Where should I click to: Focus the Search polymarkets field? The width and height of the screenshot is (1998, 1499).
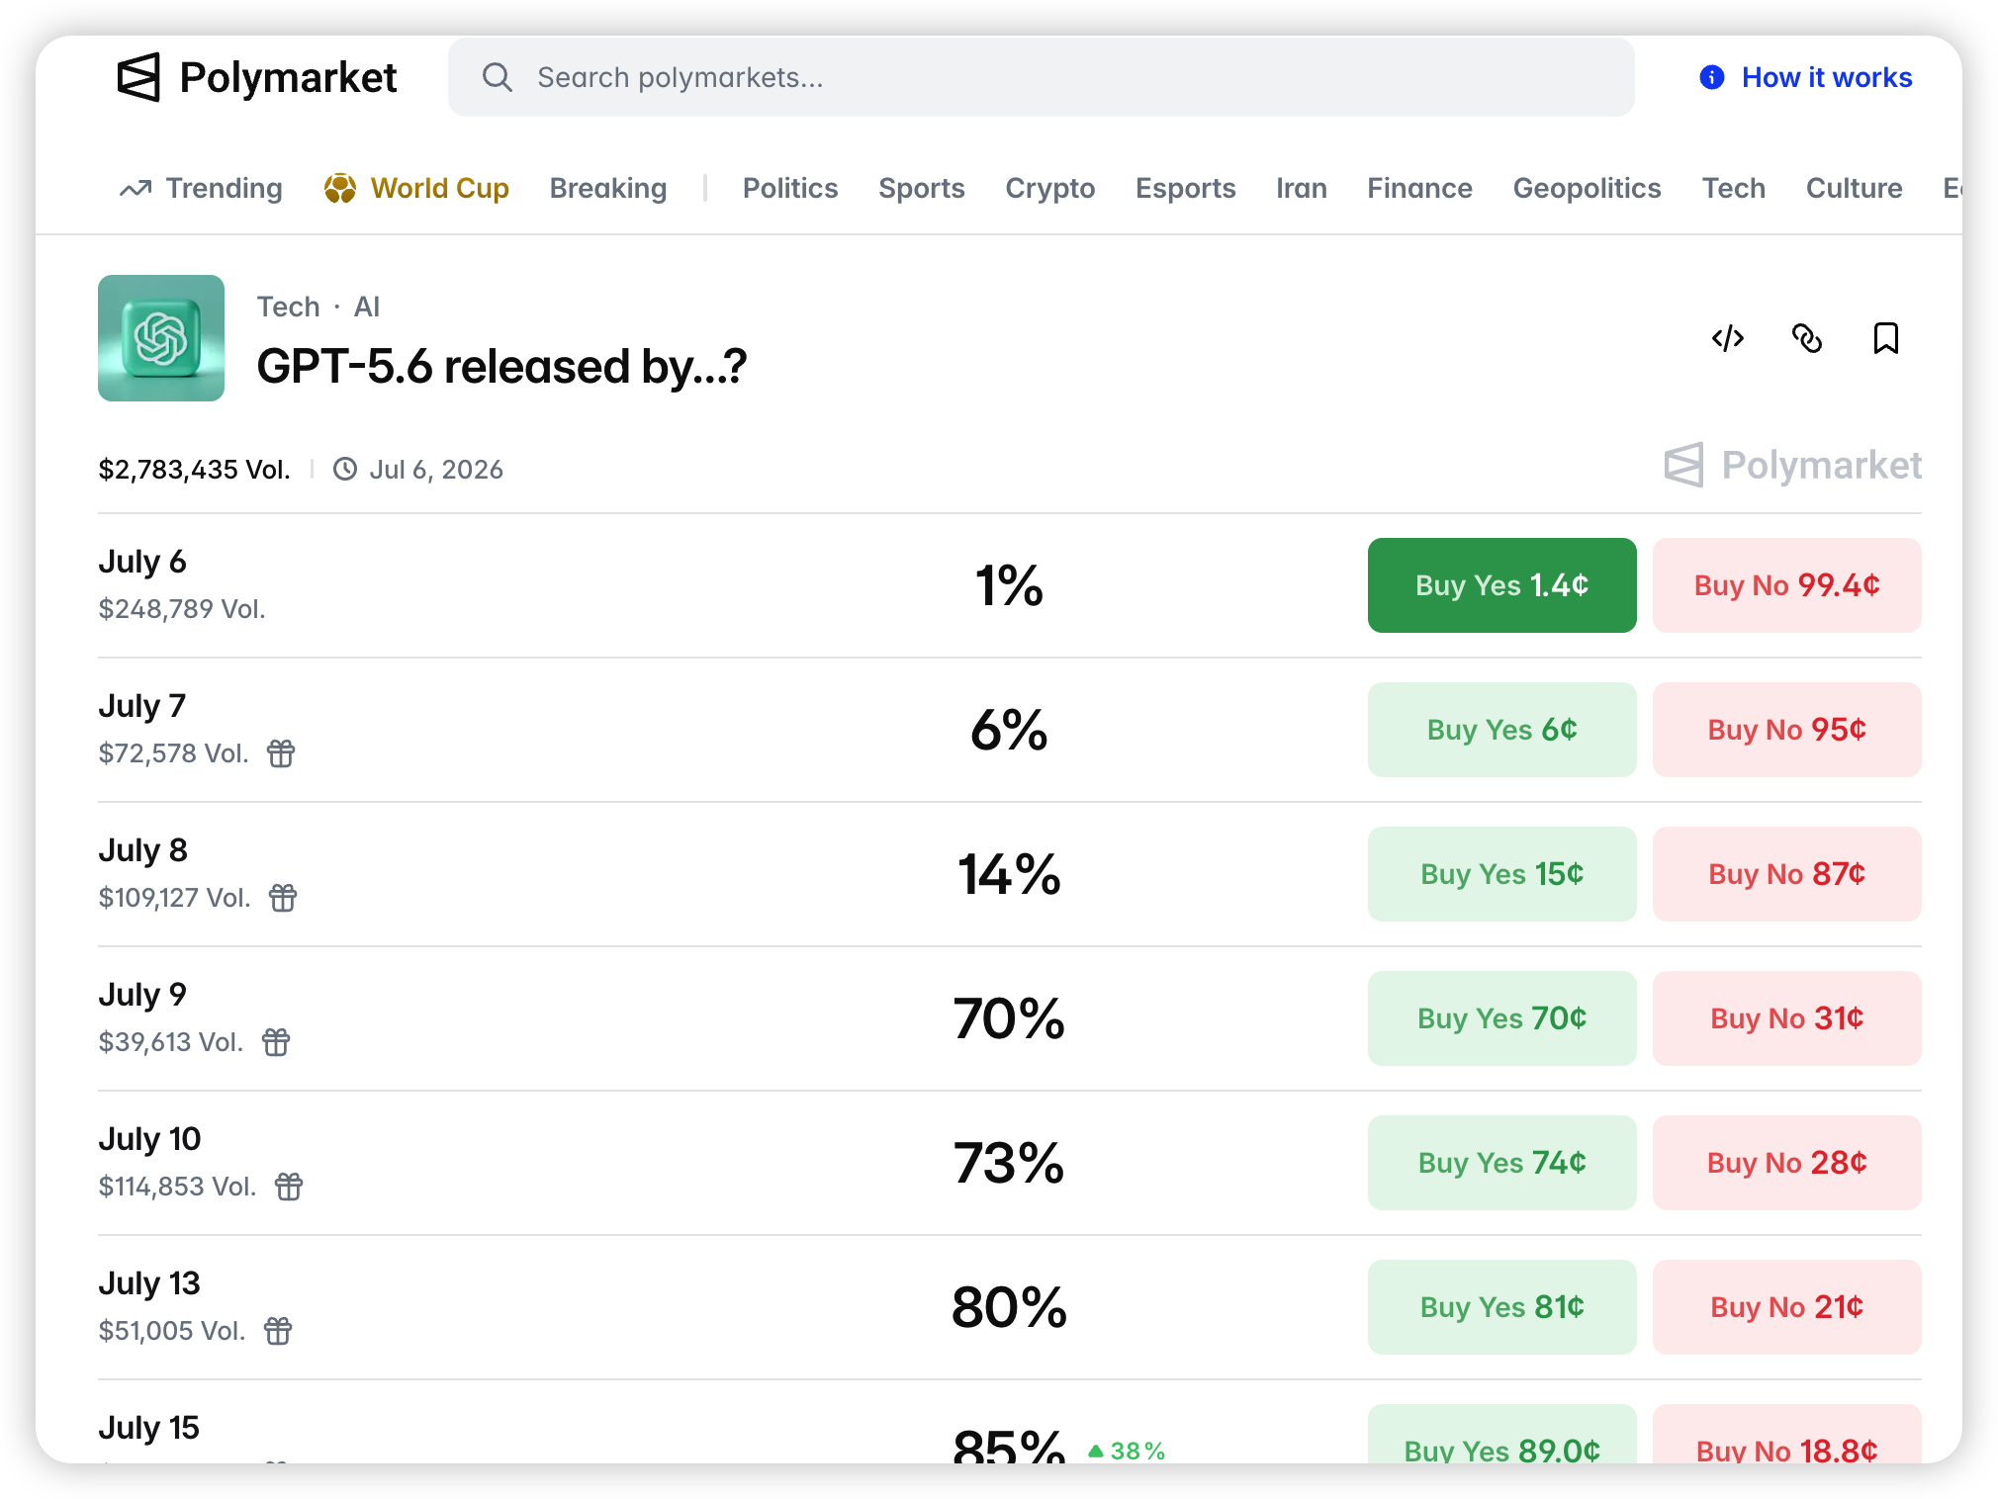(x=1041, y=77)
